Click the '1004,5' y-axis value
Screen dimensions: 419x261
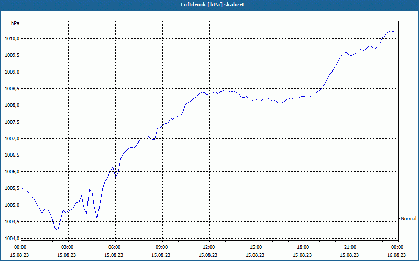(x=12, y=221)
